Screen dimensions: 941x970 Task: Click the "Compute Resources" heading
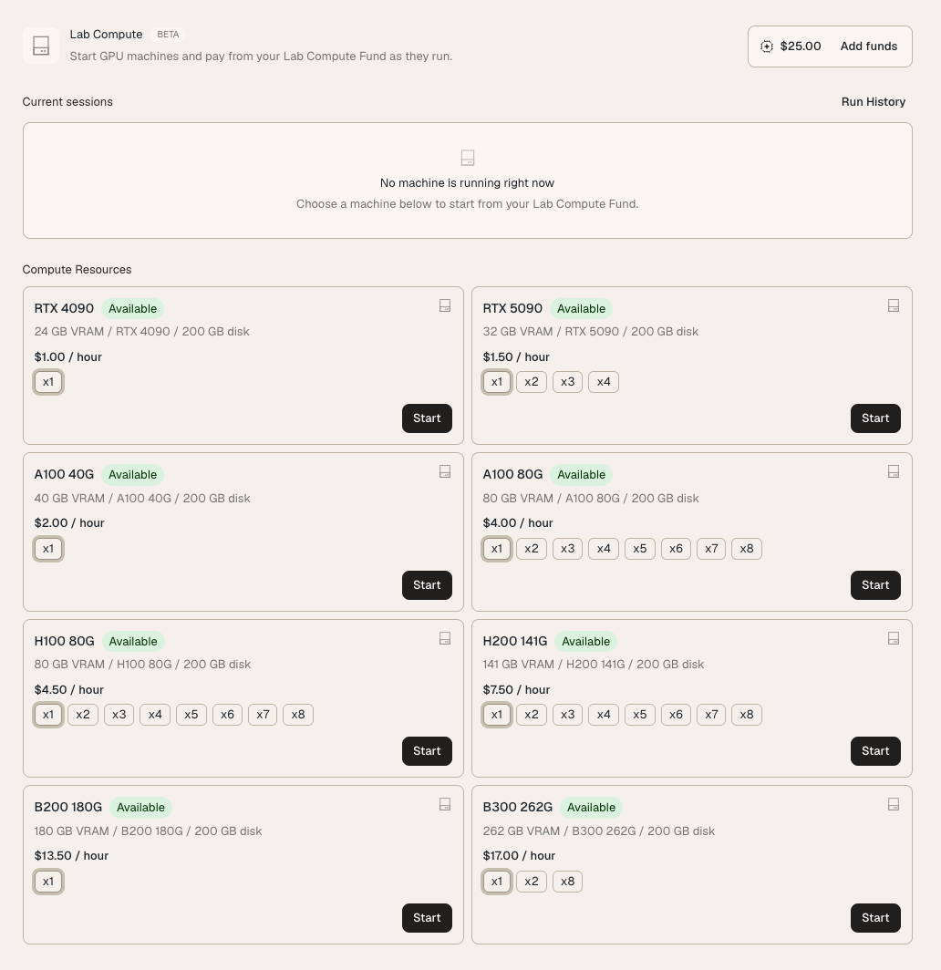pyautogui.click(x=77, y=270)
